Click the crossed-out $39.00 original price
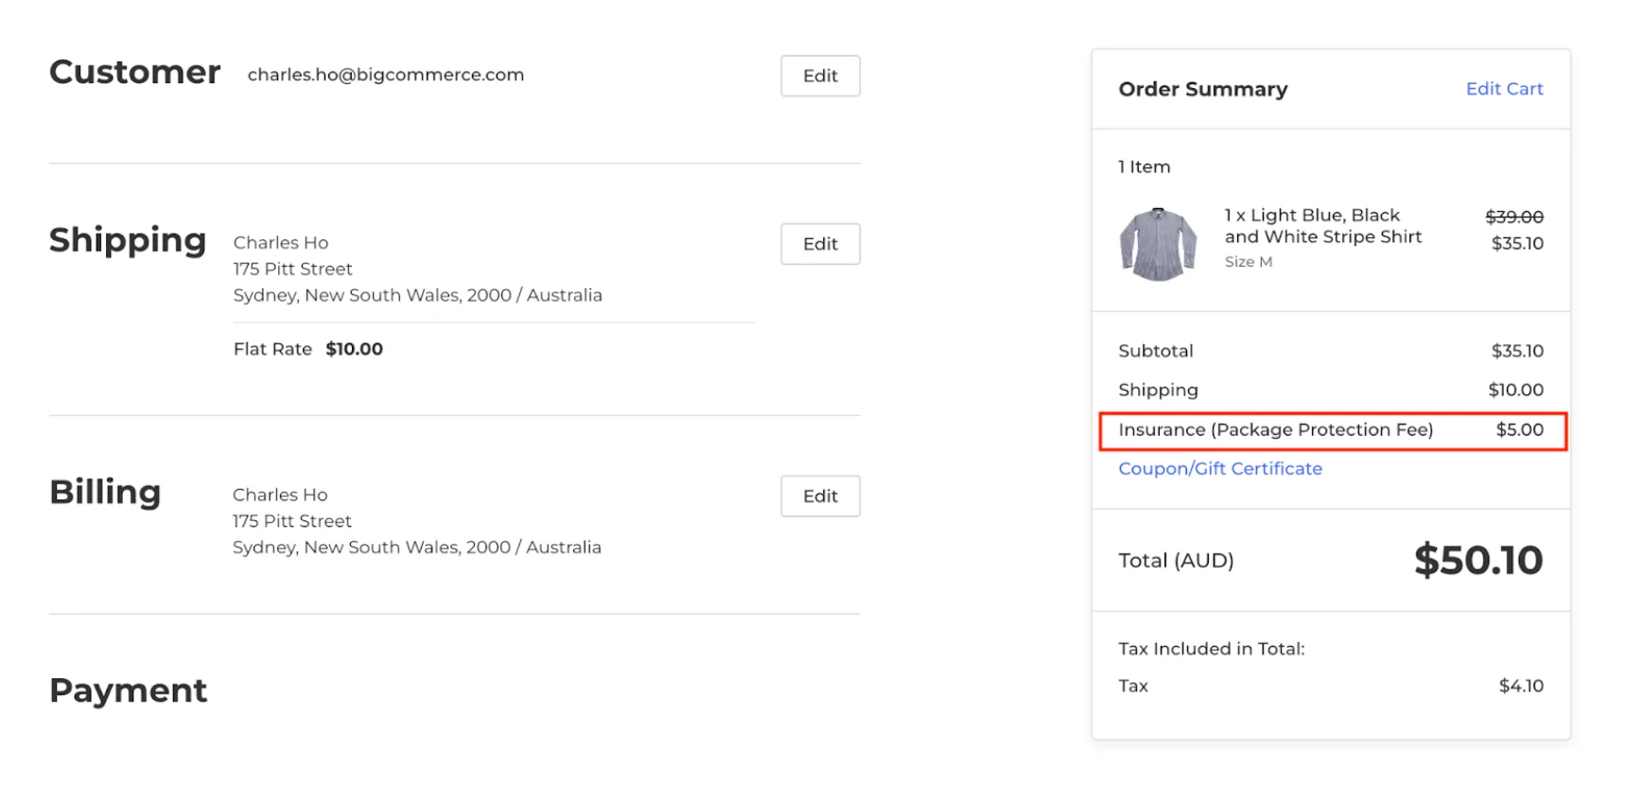 click(1513, 217)
